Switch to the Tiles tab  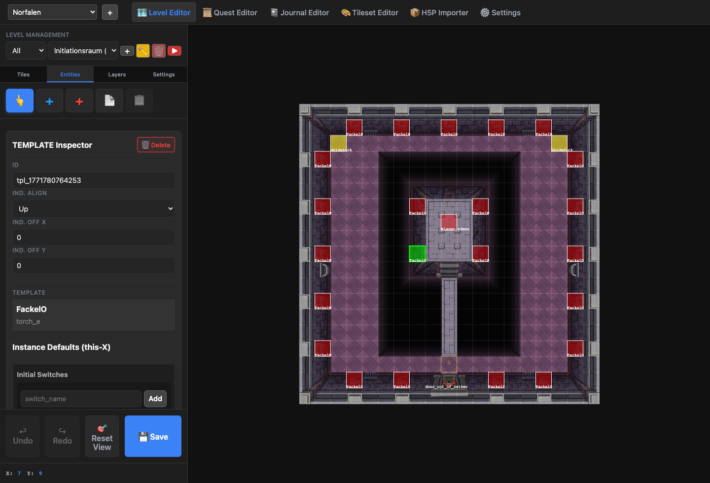23,74
